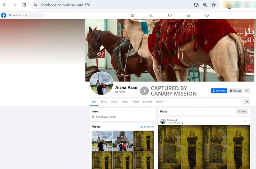Select the Posts tab

(x=94, y=102)
